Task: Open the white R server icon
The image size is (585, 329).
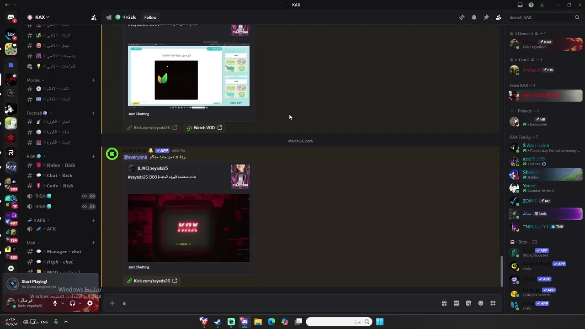Action: click(x=11, y=153)
